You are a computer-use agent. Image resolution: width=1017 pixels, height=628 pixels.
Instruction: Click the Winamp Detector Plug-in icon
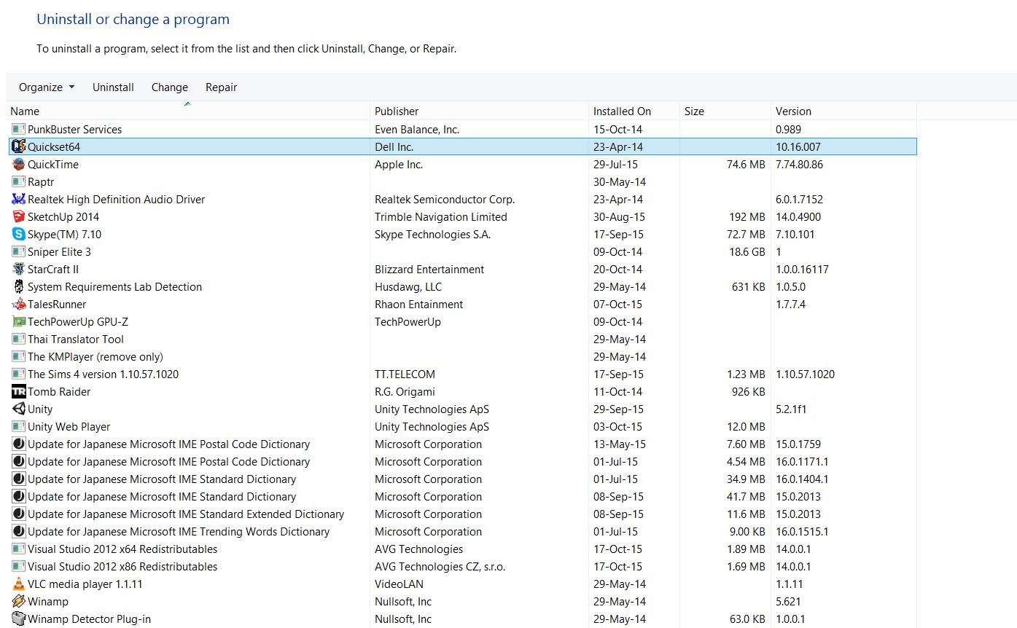(x=19, y=619)
